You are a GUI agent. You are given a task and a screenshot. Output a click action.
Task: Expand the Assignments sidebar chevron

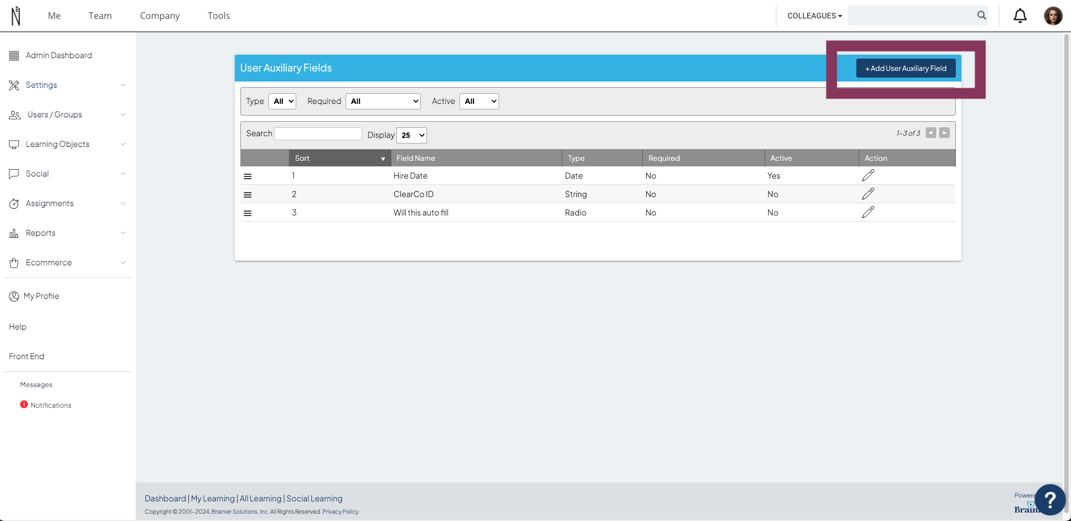(123, 203)
